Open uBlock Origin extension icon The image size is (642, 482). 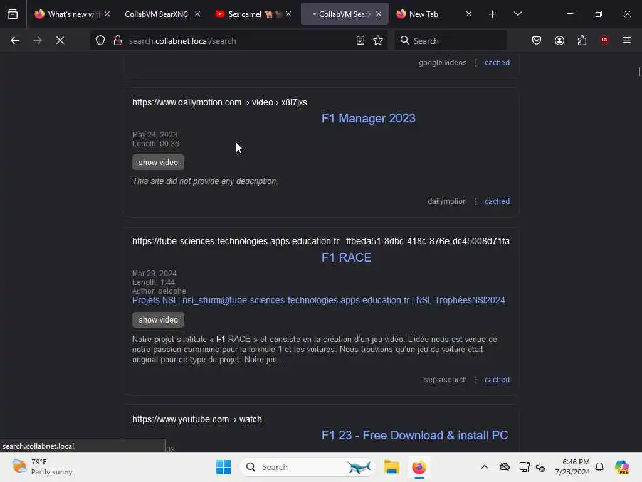click(x=604, y=40)
